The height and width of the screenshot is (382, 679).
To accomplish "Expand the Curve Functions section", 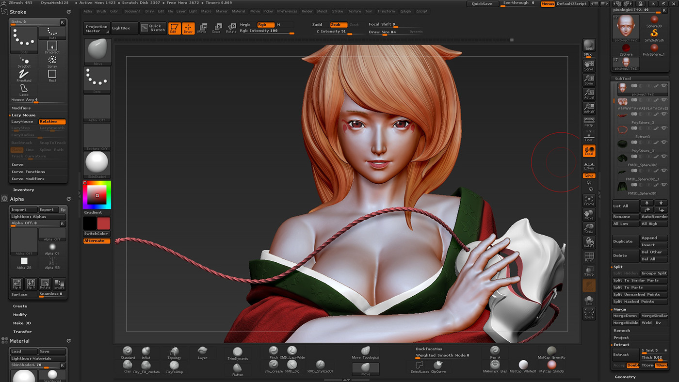I will (x=28, y=172).
